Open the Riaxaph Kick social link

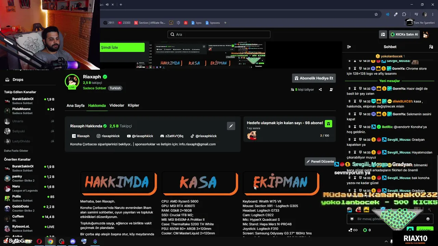click(x=81, y=136)
